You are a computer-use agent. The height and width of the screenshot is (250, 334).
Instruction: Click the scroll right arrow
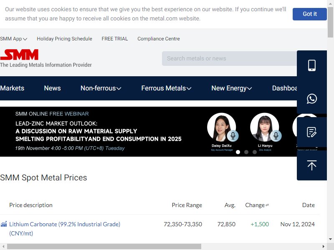(323, 246)
